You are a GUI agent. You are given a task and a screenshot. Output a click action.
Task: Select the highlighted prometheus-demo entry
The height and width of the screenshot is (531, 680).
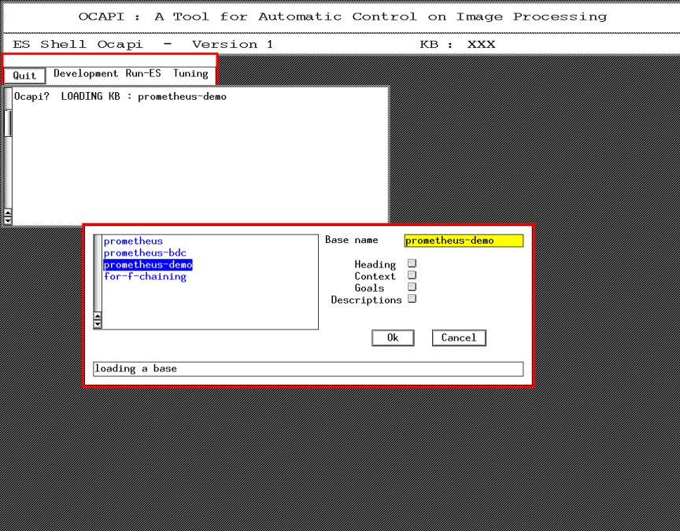coord(148,264)
